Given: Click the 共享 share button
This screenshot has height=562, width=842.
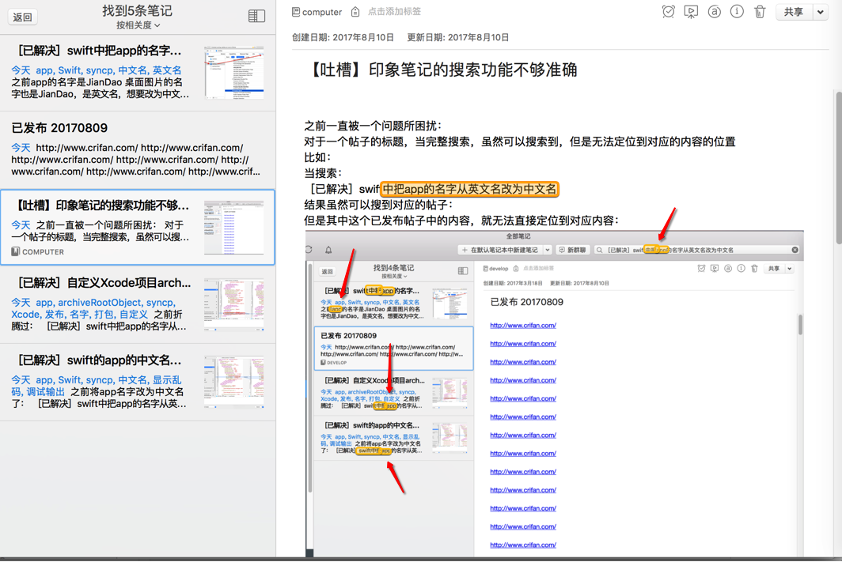Looking at the screenshot, I should [x=795, y=12].
